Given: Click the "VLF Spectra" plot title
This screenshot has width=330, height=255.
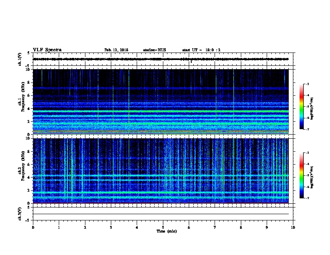Looking at the screenshot, I should [47, 50].
